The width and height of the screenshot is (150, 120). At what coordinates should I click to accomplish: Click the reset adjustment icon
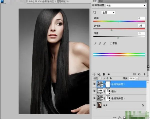pyautogui.click(x=139, y=74)
